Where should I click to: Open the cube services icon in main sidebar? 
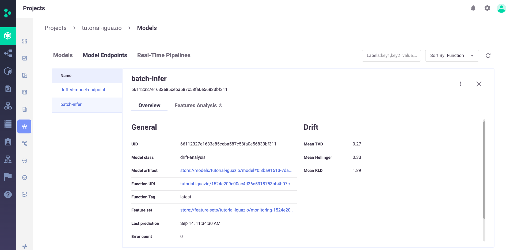8,71
